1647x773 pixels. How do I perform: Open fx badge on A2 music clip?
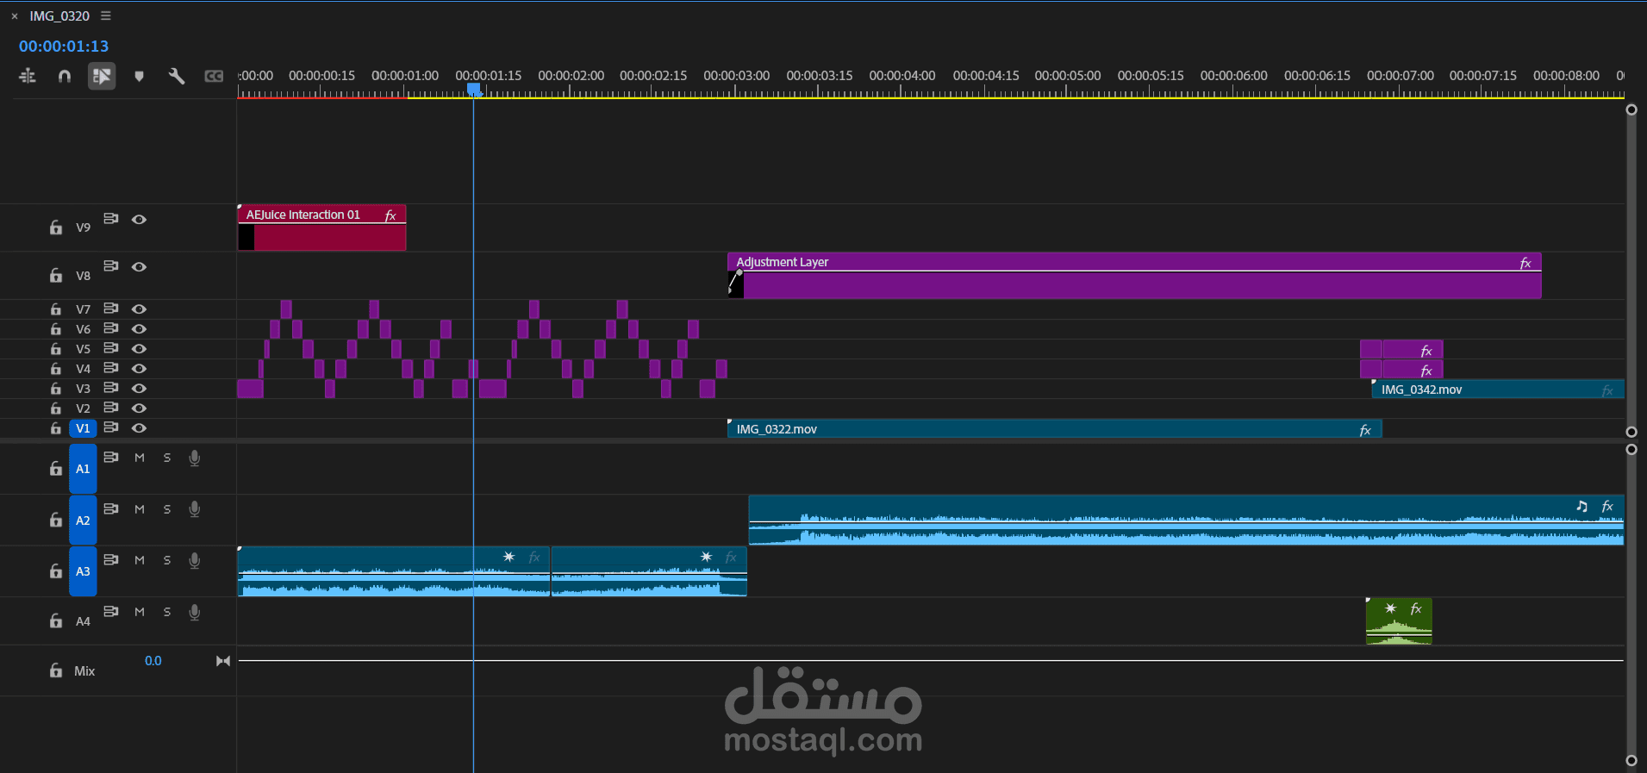(1607, 507)
